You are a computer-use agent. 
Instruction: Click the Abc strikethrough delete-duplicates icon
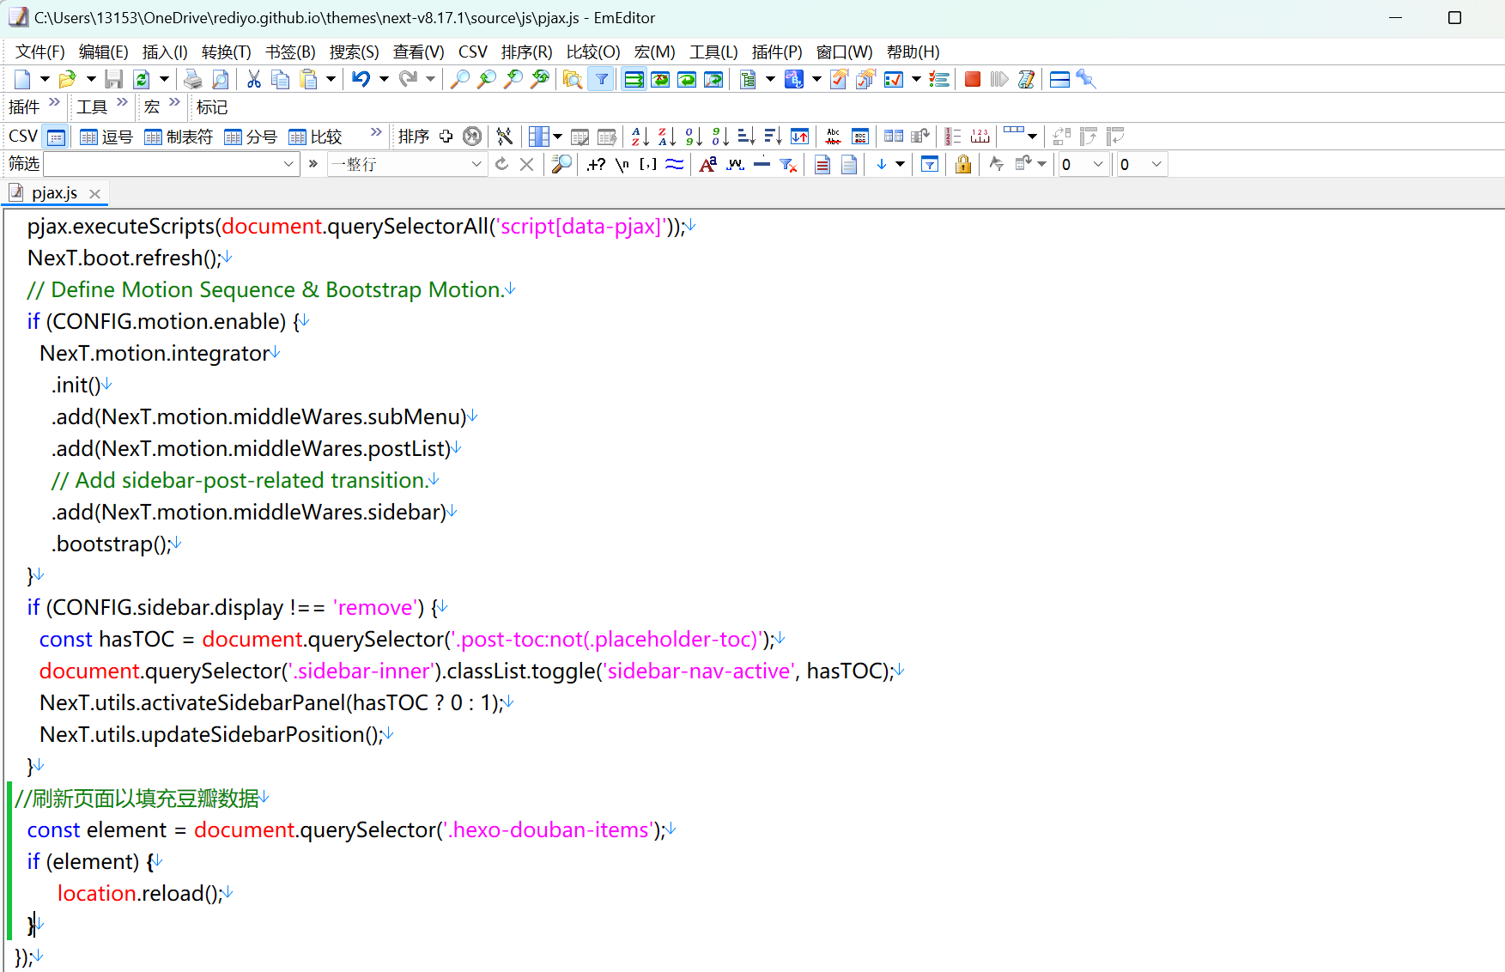click(833, 137)
